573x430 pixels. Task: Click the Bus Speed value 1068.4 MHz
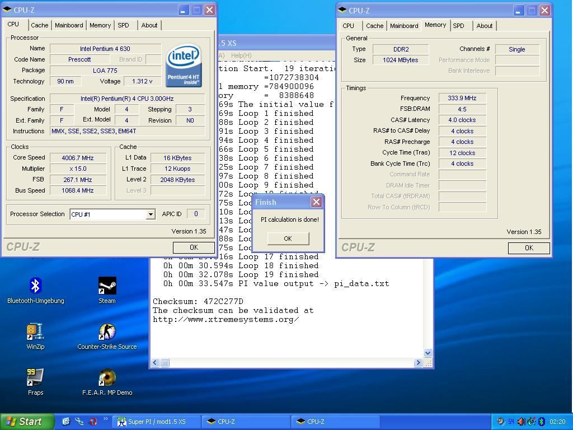77,190
